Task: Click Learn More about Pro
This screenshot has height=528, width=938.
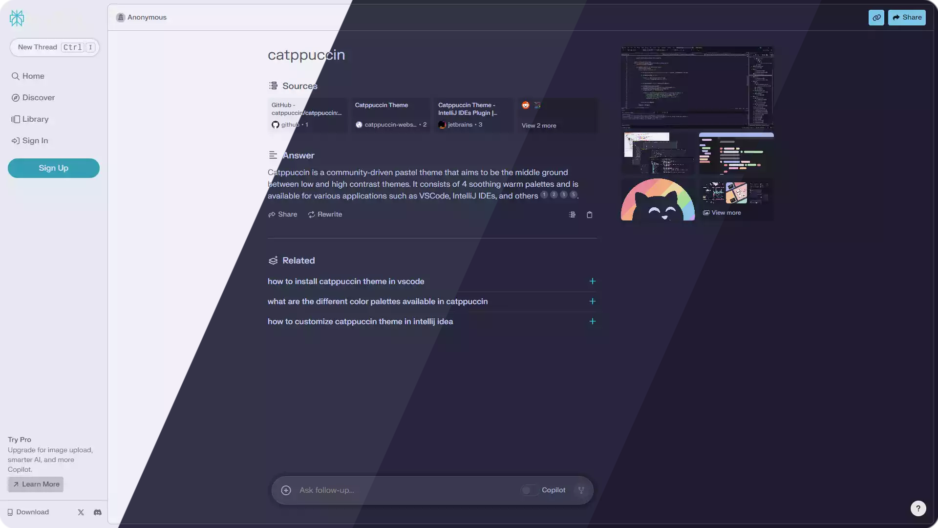Action: (36, 484)
